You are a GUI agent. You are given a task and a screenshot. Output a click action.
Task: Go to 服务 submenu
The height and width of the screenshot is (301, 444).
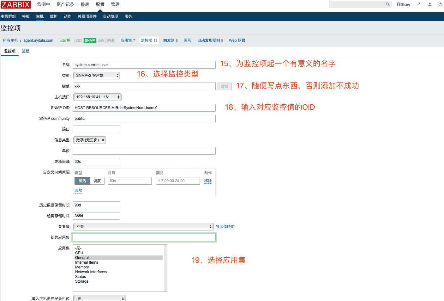128,16
